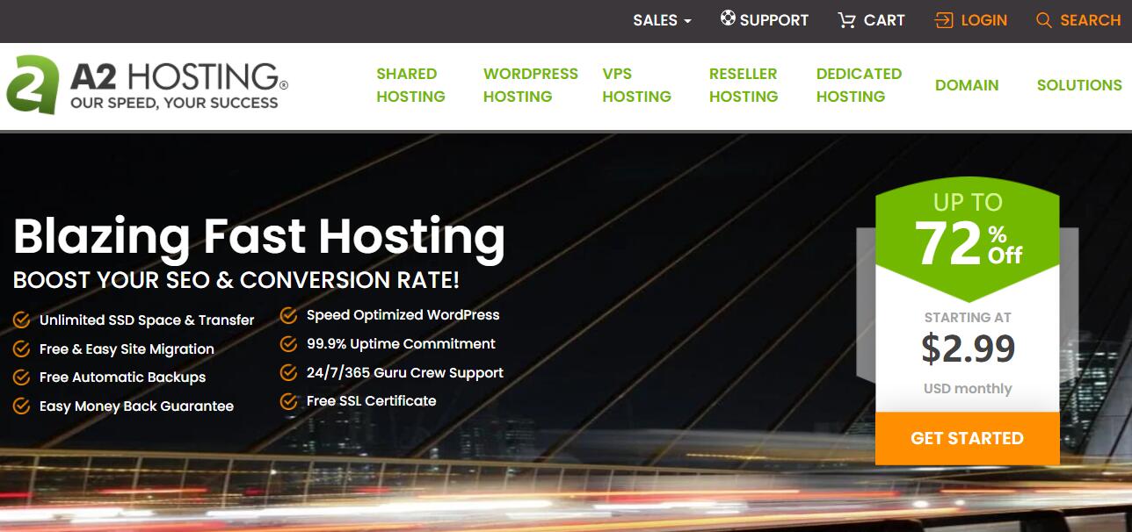Click the Search link text
1132x532 pixels.
tap(1091, 20)
